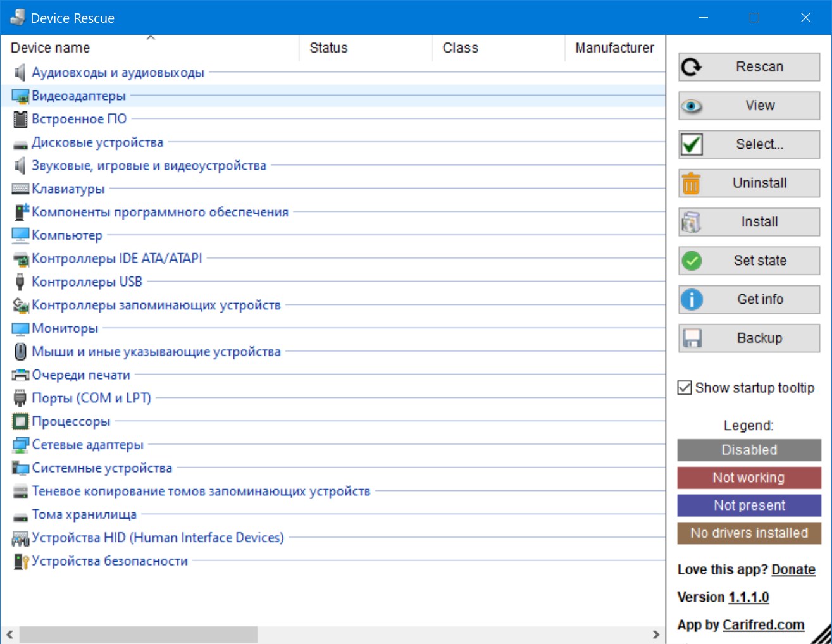The height and width of the screenshot is (644, 832).
Task: Click the orange trash can Uninstall icon
Action: [x=692, y=183]
